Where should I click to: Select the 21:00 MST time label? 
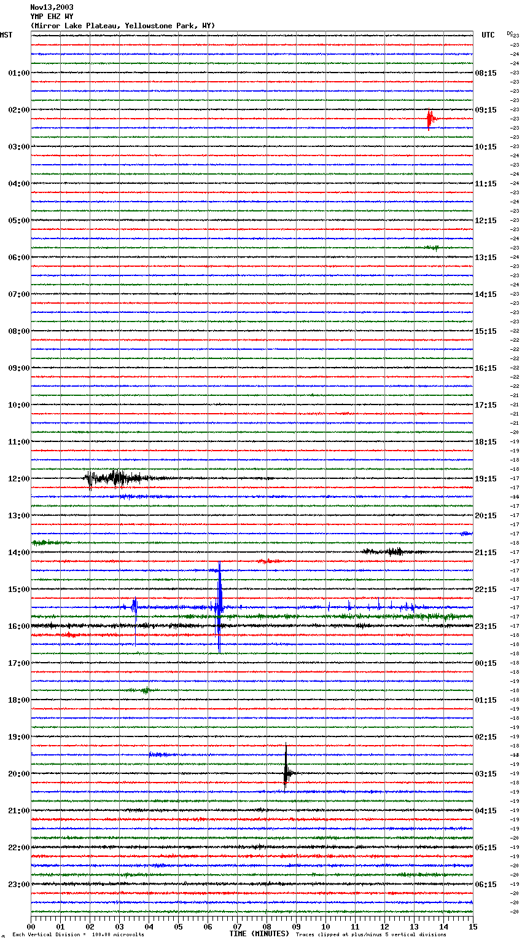tap(19, 811)
